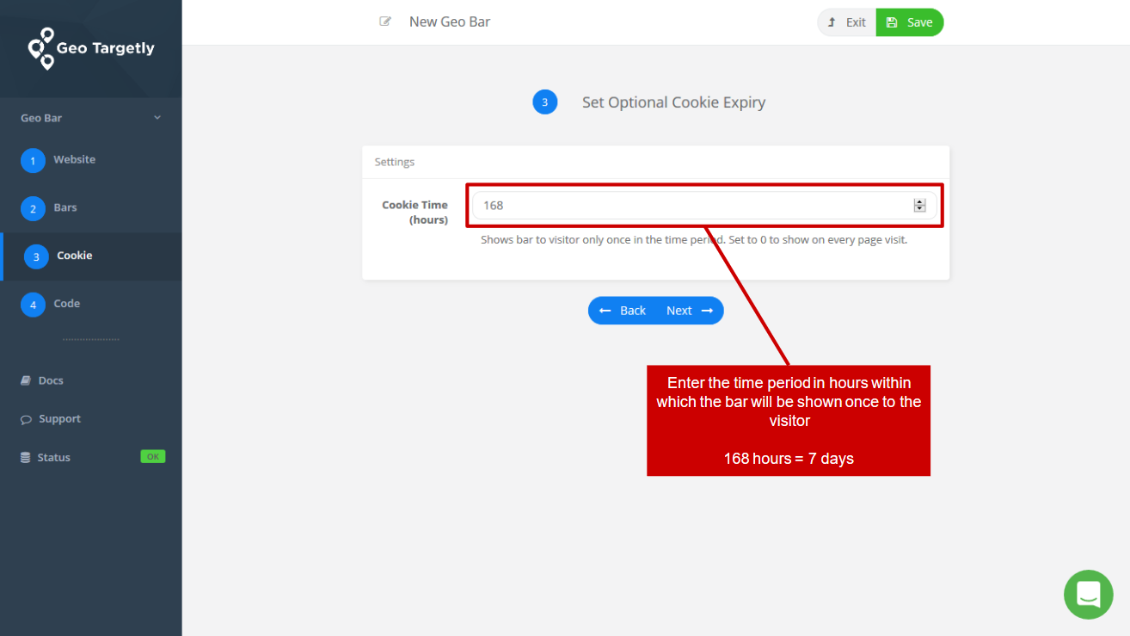Image resolution: width=1130 pixels, height=636 pixels.
Task: Select the Cookie Time hours input field
Action: [x=688, y=205]
